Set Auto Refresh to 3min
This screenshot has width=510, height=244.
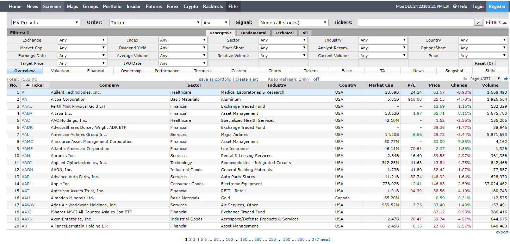[x=304, y=79]
